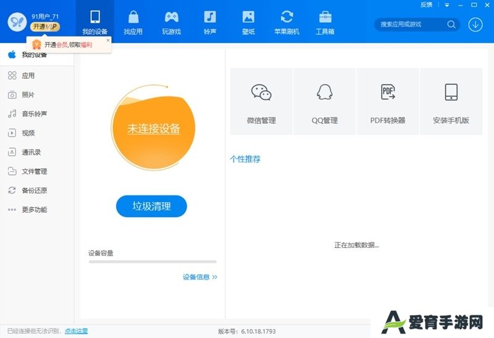Screen dimensions: 494x338
Task: Click the 点击这里 link in status bar
Action: (76, 331)
